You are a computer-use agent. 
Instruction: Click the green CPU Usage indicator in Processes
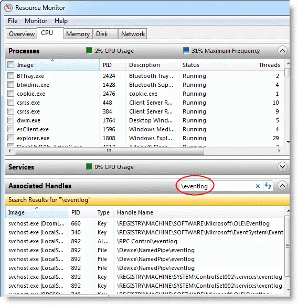(x=89, y=51)
